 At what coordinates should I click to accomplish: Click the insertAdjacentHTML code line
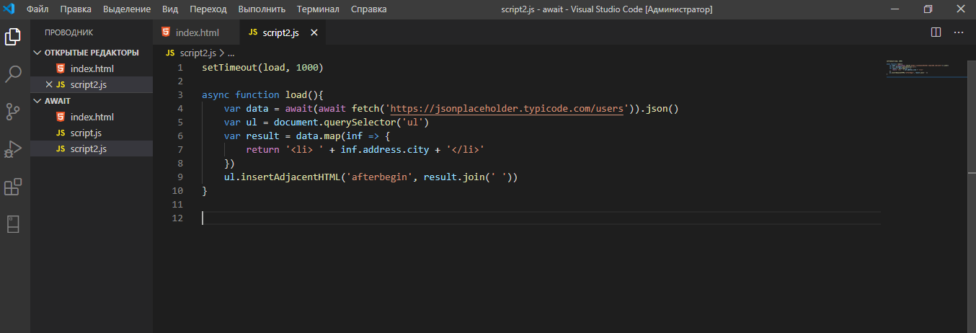[371, 177]
